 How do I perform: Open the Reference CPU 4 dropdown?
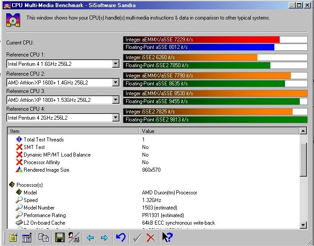click(116, 118)
